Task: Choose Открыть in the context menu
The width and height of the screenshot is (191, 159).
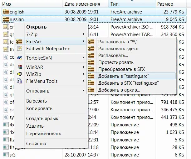Action: (x=51, y=27)
